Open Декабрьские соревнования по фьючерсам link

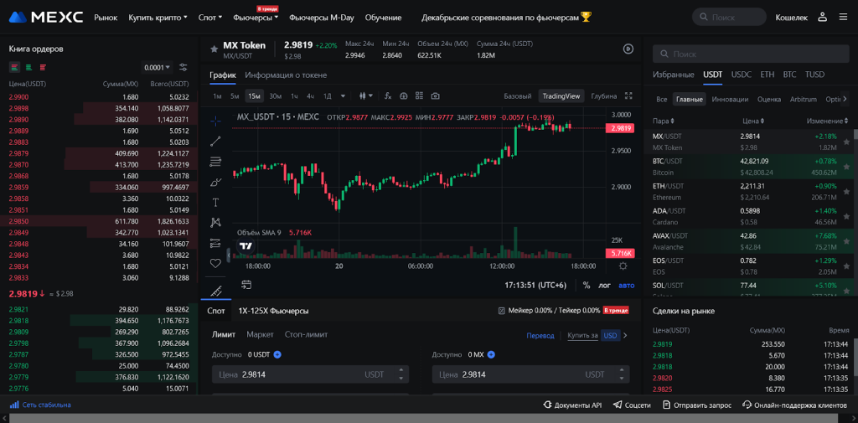pos(507,18)
